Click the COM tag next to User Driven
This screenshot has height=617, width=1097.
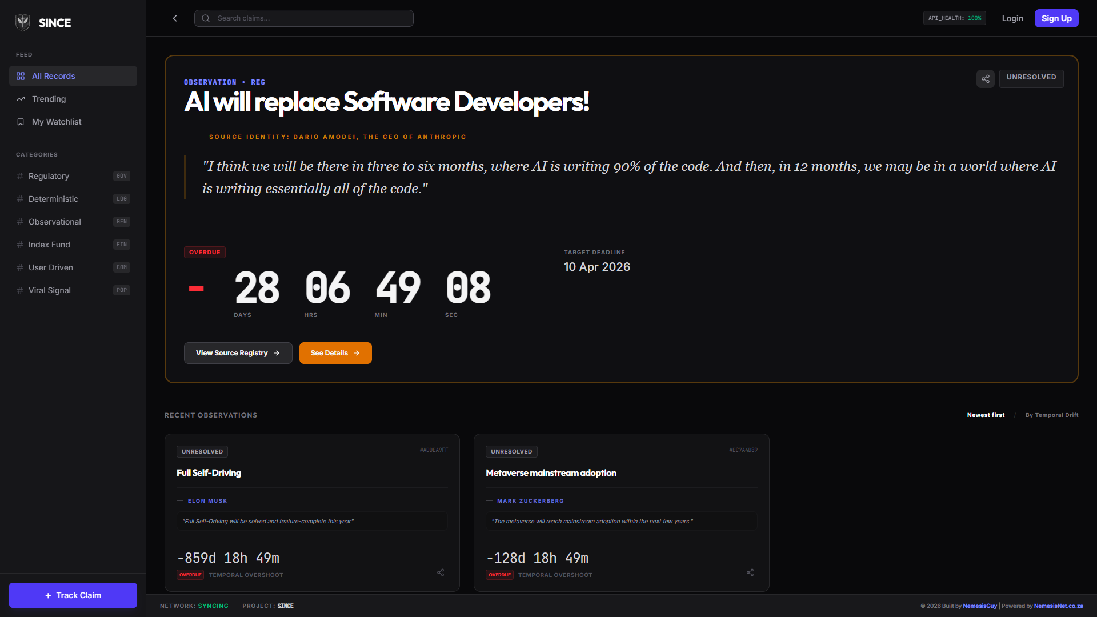(x=122, y=267)
